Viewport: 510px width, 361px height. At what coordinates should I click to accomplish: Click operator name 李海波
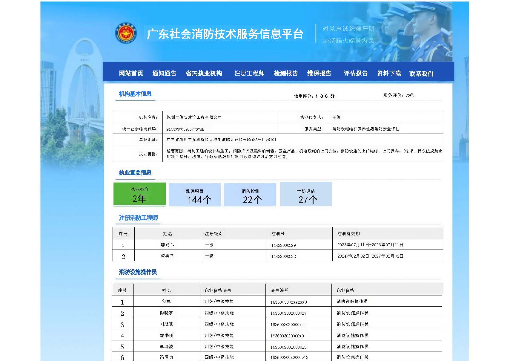(166, 347)
